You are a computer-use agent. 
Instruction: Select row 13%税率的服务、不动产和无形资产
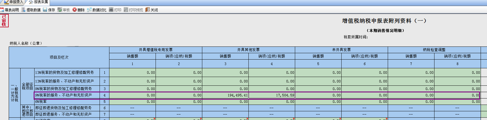click(x=67, y=81)
